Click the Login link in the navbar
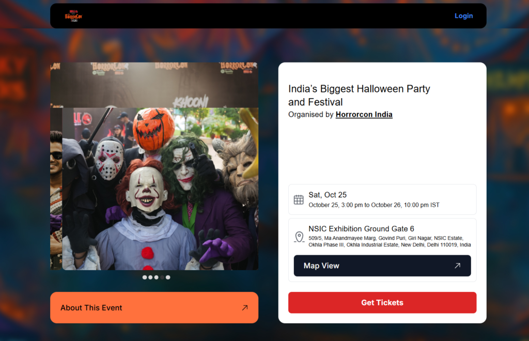Viewport: 529px width, 341px height. click(x=463, y=16)
